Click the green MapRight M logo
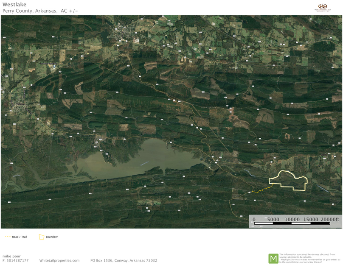The width and height of the screenshot is (343, 265). pos(273,258)
